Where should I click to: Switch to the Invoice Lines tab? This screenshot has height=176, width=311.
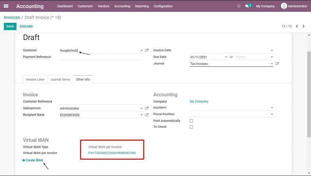pyautogui.click(x=35, y=79)
